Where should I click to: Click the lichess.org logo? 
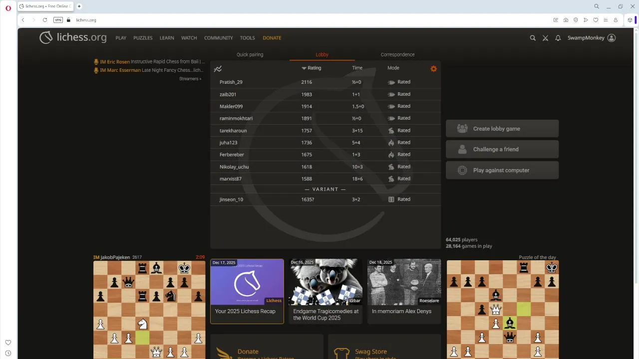click(x=73, y=37)
